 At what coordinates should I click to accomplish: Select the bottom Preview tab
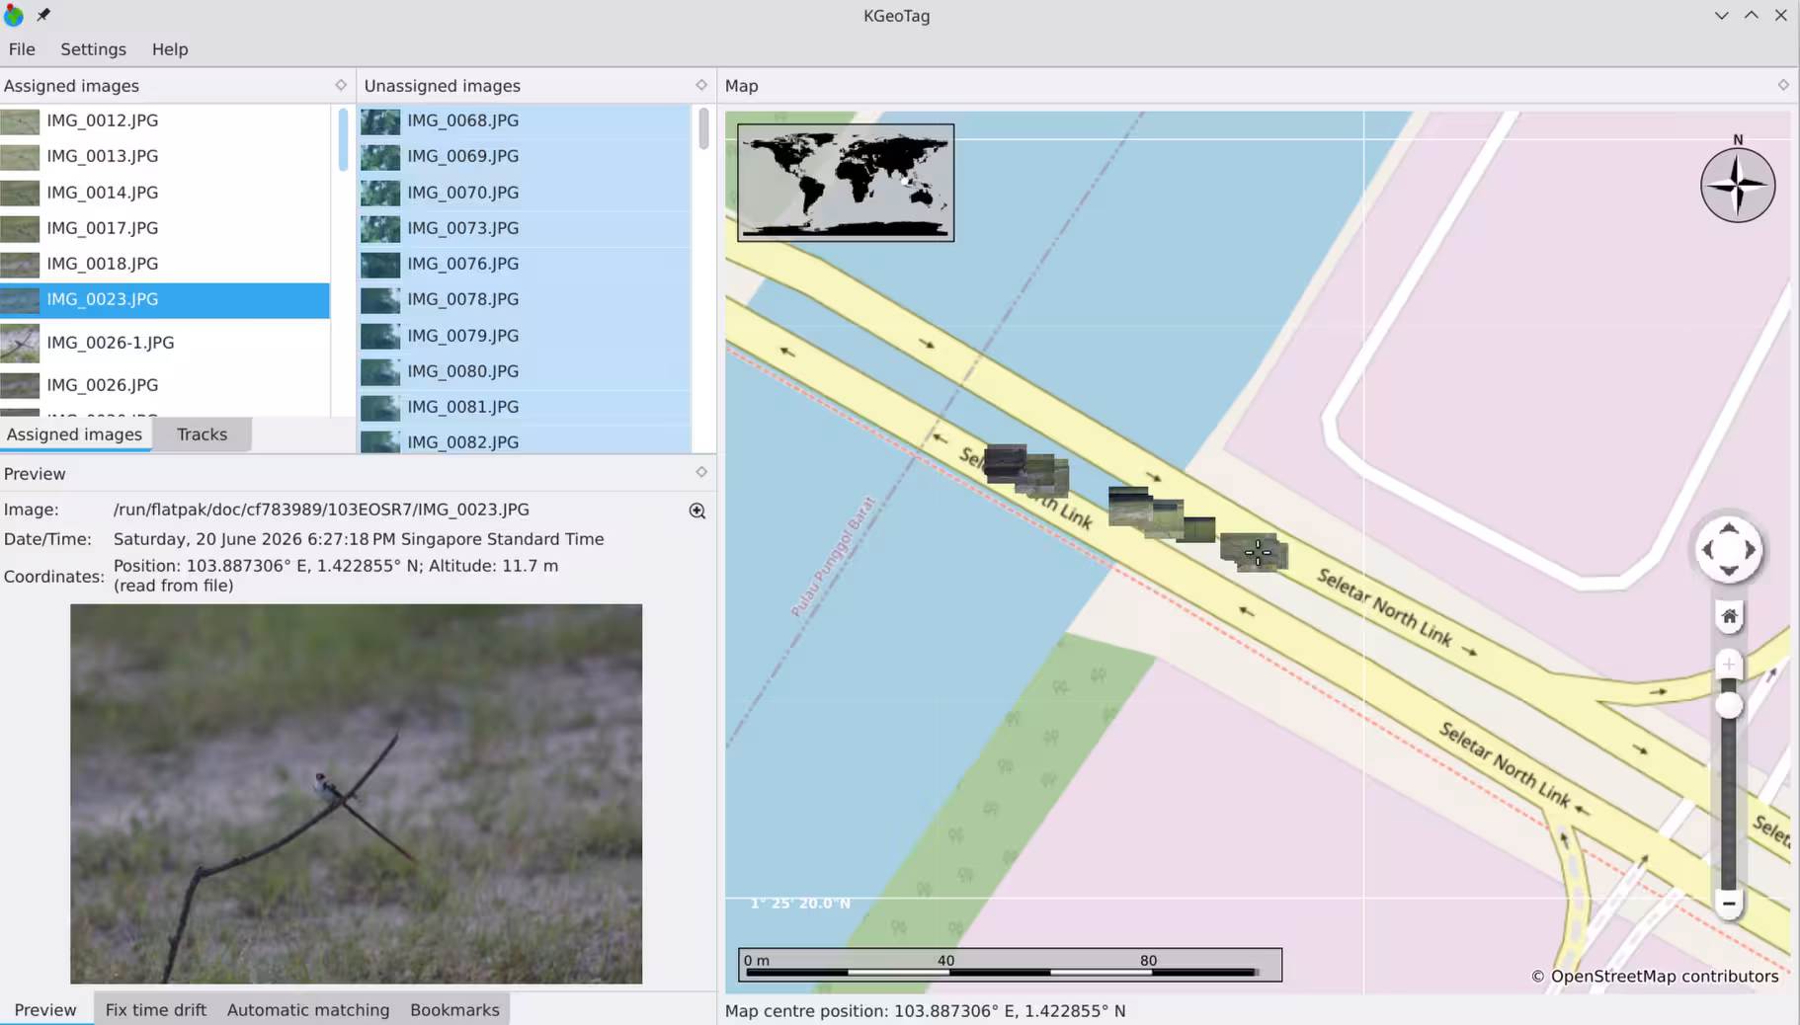coord(45,1009)
